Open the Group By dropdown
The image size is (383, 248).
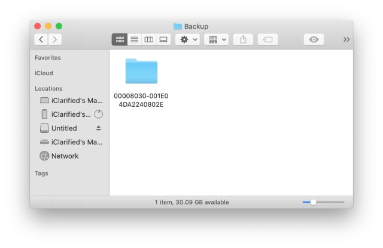tap(215, 39)
